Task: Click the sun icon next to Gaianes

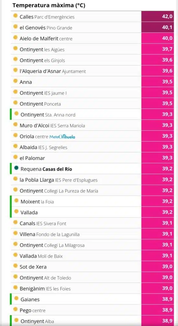Action: coord(16,299)
